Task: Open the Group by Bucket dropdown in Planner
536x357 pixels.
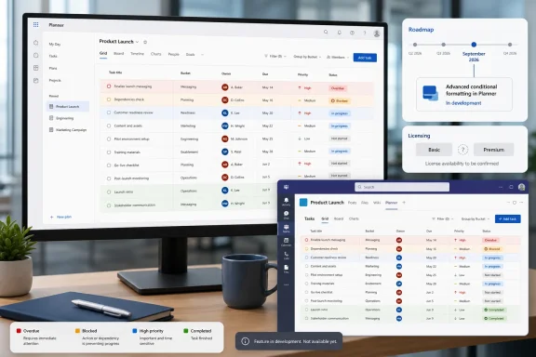Action: point(307,57)
